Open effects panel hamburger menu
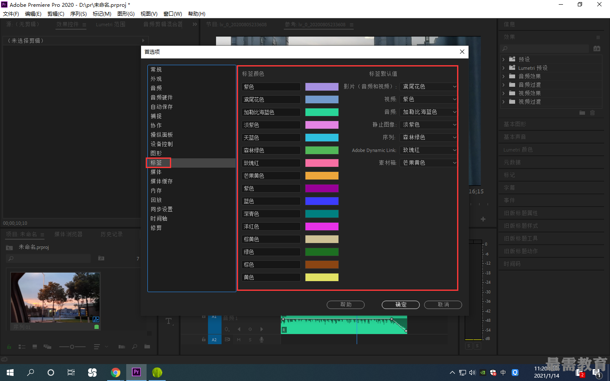 (598, 37)
